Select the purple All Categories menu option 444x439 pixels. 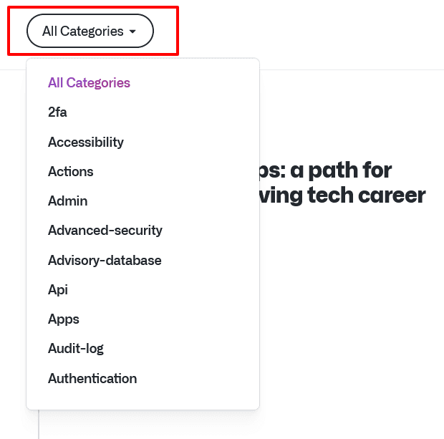click(x=89, y=82)
